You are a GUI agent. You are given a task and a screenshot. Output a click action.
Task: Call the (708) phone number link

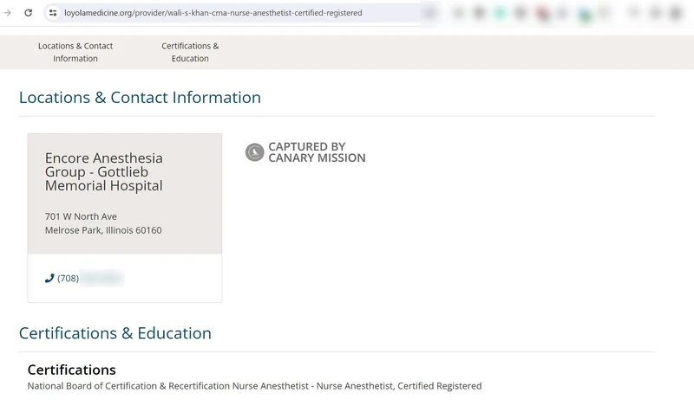68,279
